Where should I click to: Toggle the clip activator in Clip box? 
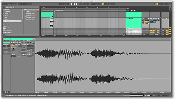pyautogui.click(x=4, y=39)
